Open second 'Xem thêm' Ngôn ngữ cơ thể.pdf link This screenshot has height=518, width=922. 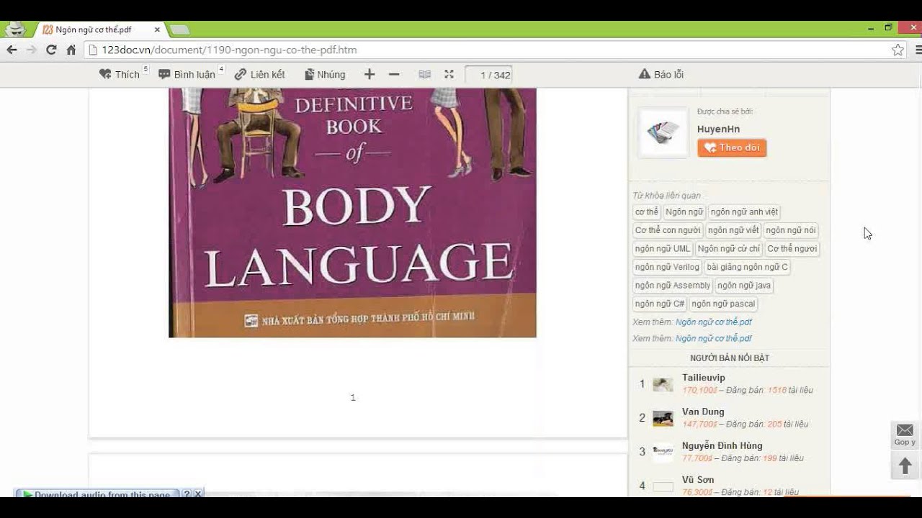pyautogui.click(x=714, y=338)
